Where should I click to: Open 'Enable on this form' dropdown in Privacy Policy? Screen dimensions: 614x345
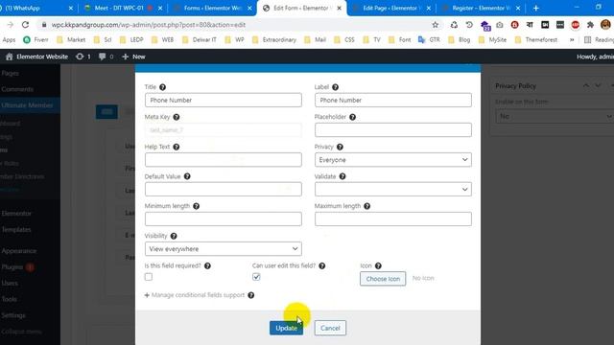click(x=555, y=117)
